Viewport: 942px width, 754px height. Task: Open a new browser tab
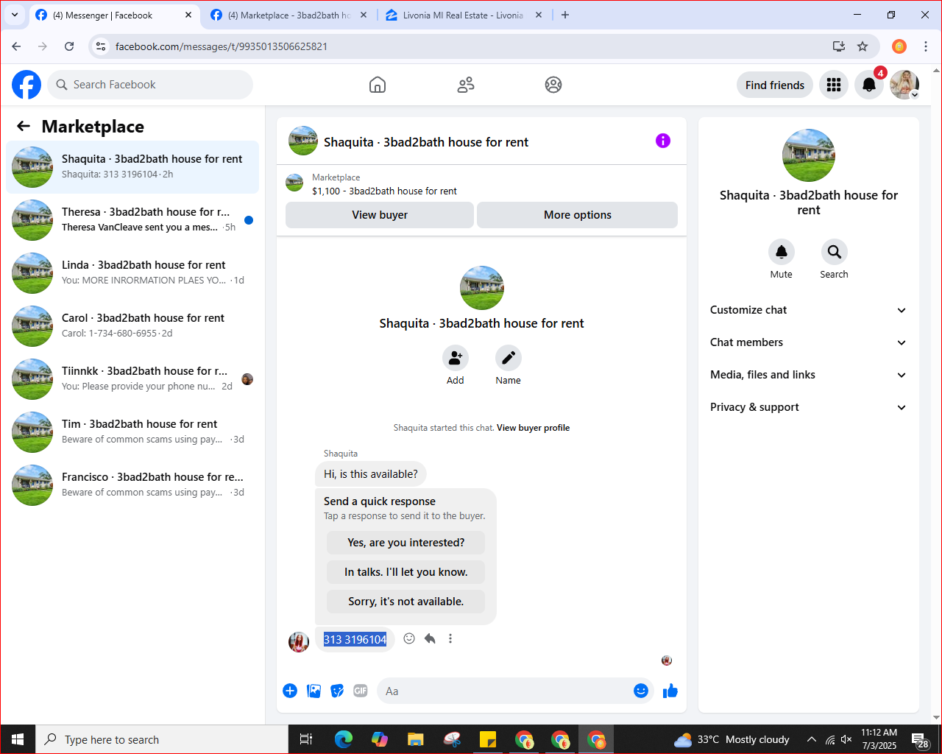click(x=565, y=15)
